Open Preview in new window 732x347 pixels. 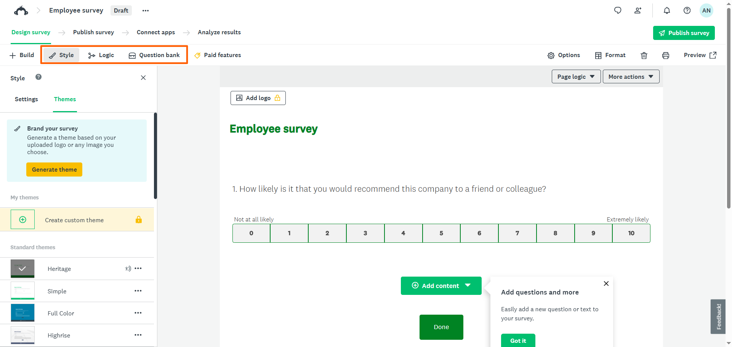pos(700,55)
